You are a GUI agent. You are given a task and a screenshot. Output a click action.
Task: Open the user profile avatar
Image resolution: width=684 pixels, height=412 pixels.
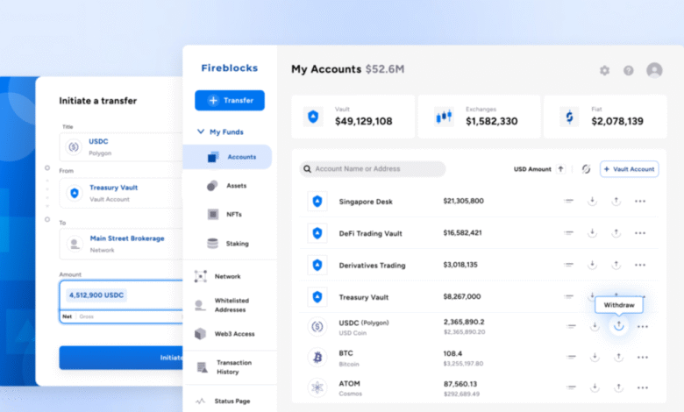click(x=654, y=70)
